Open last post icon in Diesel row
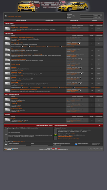The height and width of the screenshot is (190, 107). (x=80, y=79)
